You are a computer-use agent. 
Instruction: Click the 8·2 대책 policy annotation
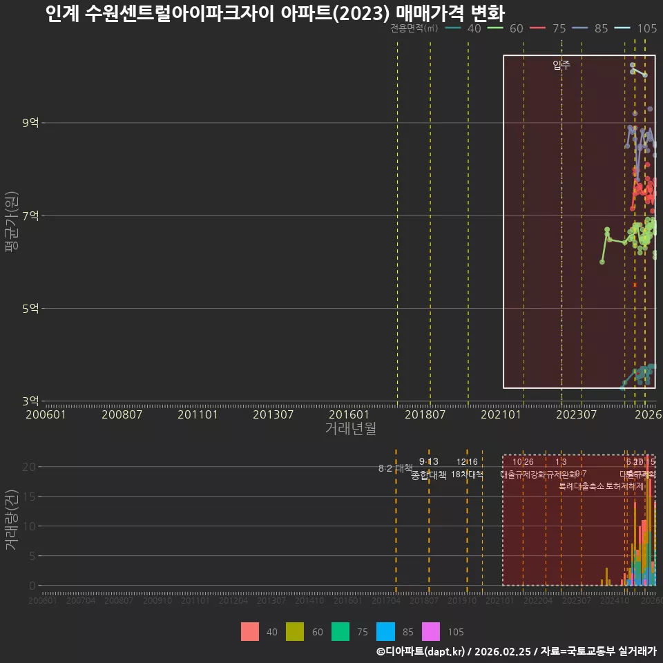(x=395, y=468)
